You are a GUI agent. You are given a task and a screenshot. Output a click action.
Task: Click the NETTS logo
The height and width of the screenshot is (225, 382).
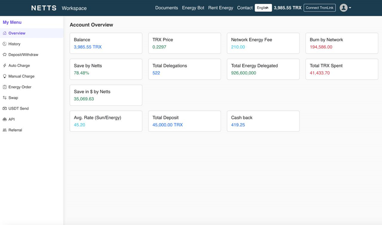[44, 8]
